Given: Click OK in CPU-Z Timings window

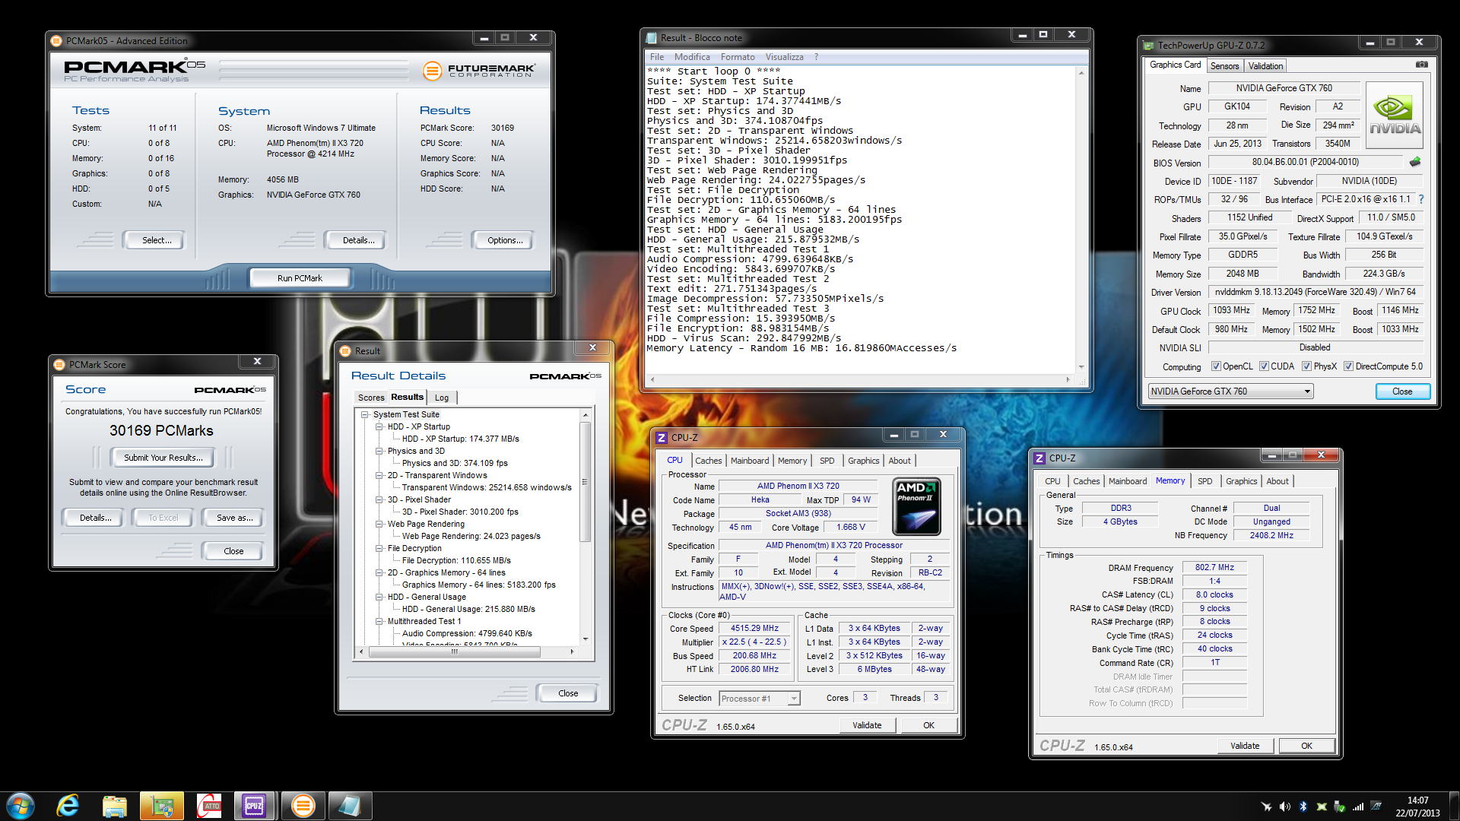Looking at the screenshot, I should click(1306, 746).
